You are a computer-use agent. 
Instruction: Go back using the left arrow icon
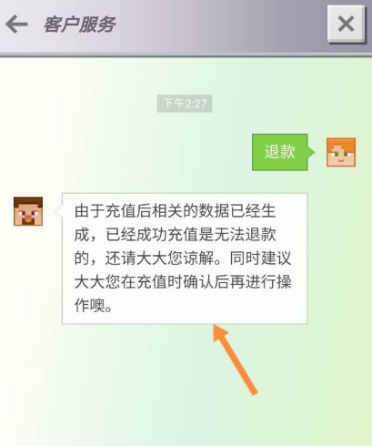[x=16, y=25]
